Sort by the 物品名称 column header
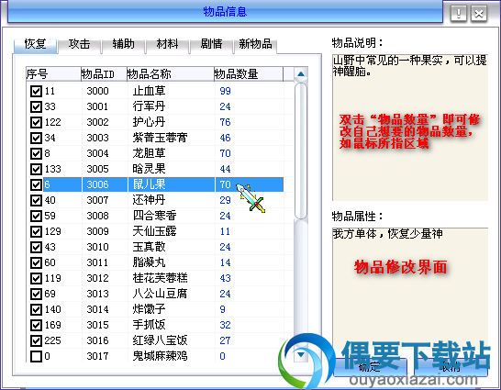 tap(171, 73)
